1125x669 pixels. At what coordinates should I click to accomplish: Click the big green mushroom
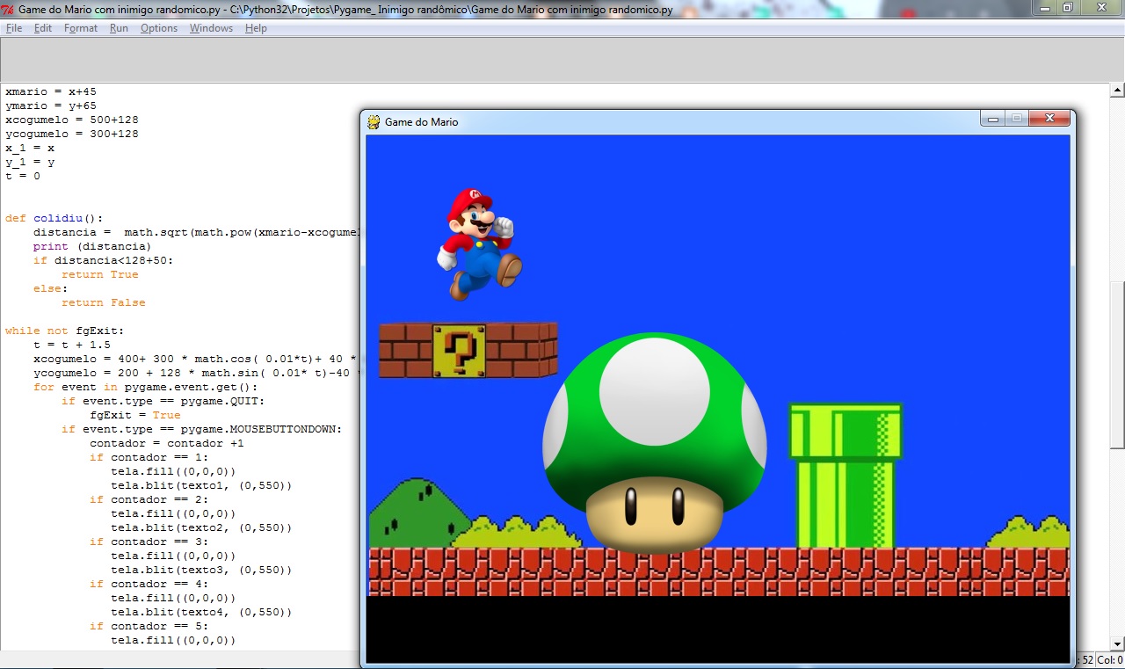pyautogui.click(x=655, y=442)
